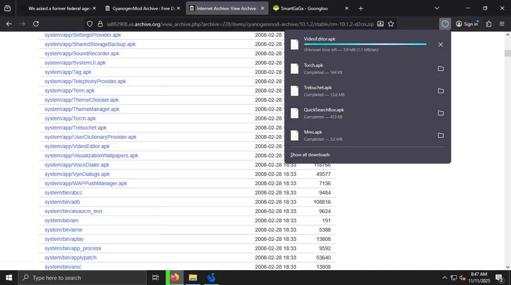Open the Extensions menu
The height and width of the screenshot is (285, 511).
(x=489, y=24)
